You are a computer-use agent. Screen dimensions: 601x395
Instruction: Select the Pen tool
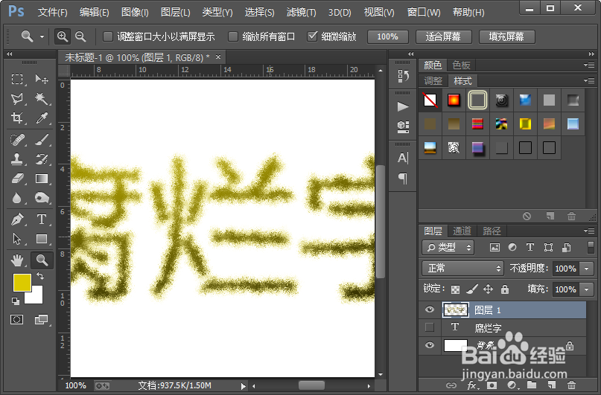tap(17, 219)
